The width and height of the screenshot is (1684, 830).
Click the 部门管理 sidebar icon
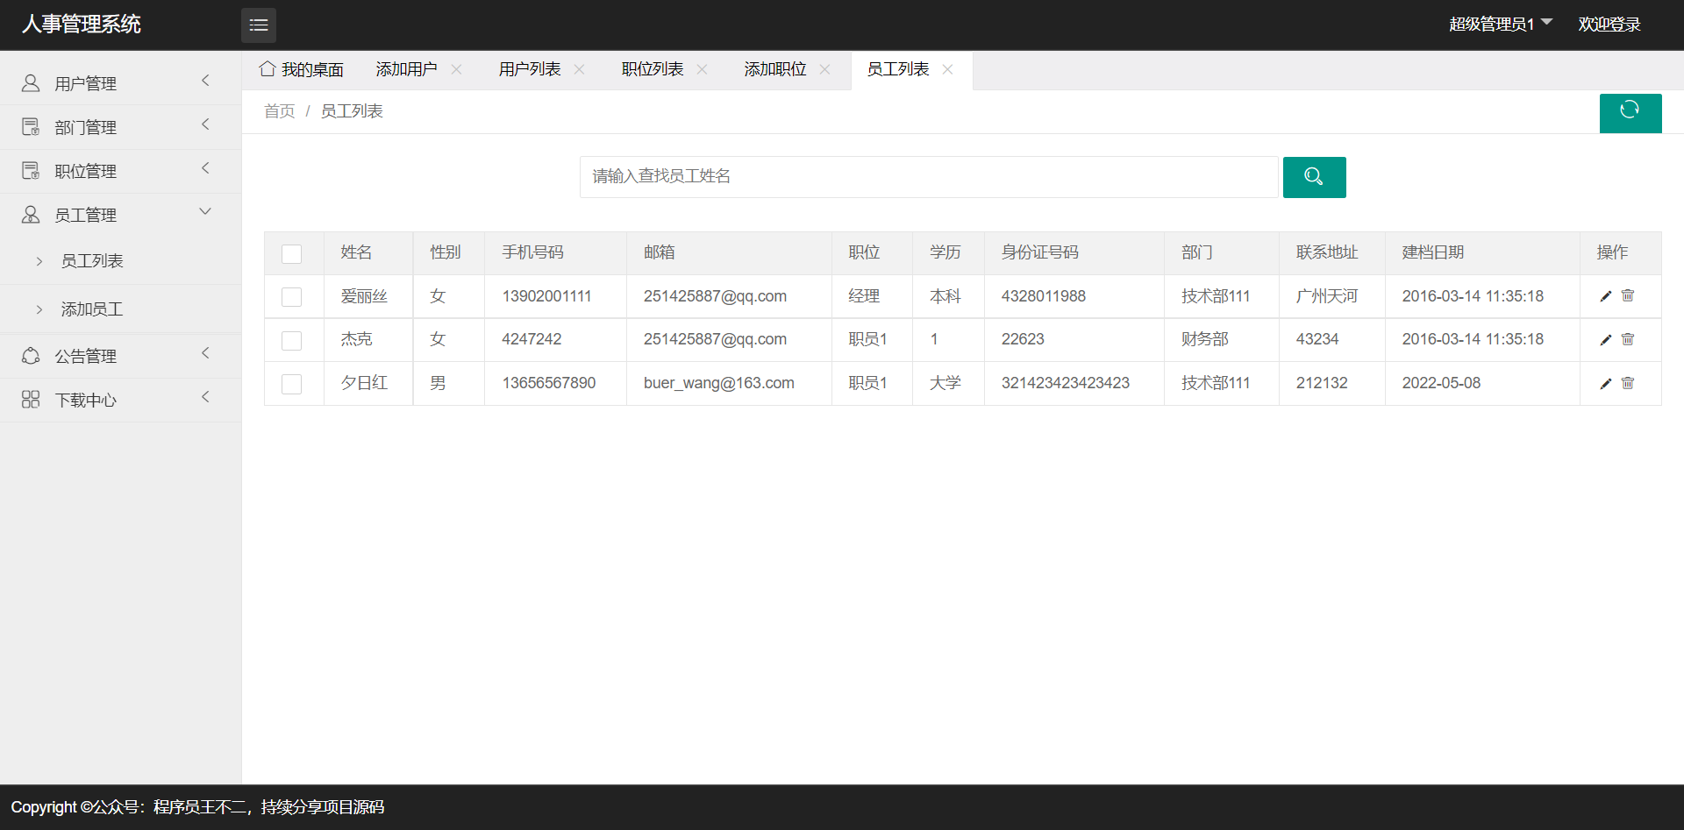pyautogui.click(x=31, y=127)
